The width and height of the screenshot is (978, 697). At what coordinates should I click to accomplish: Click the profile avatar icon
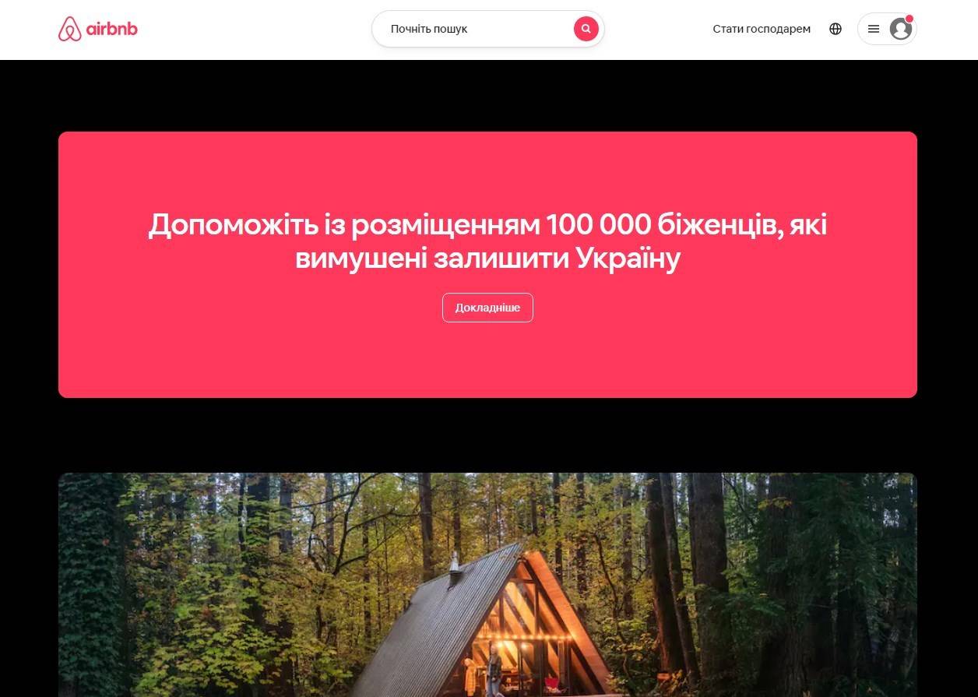coord(901,30)
